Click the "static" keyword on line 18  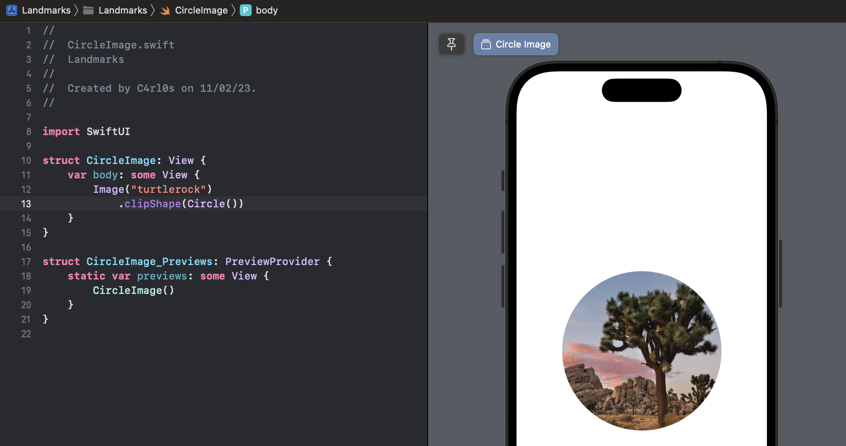[x=86, y=276]
